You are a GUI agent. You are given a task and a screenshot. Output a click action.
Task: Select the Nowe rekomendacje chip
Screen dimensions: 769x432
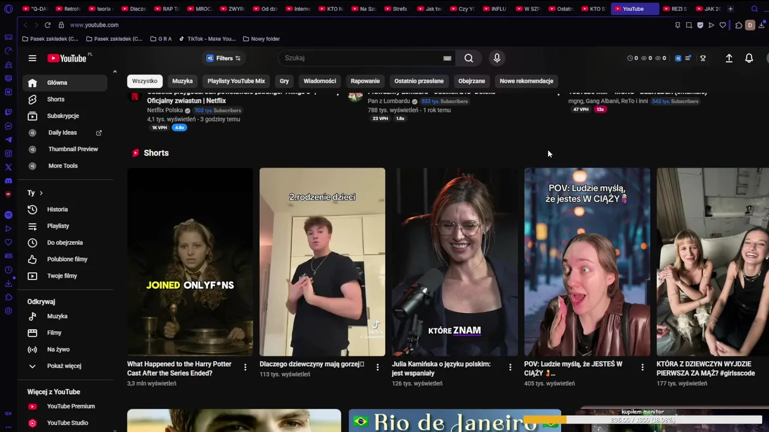[526, 81]
